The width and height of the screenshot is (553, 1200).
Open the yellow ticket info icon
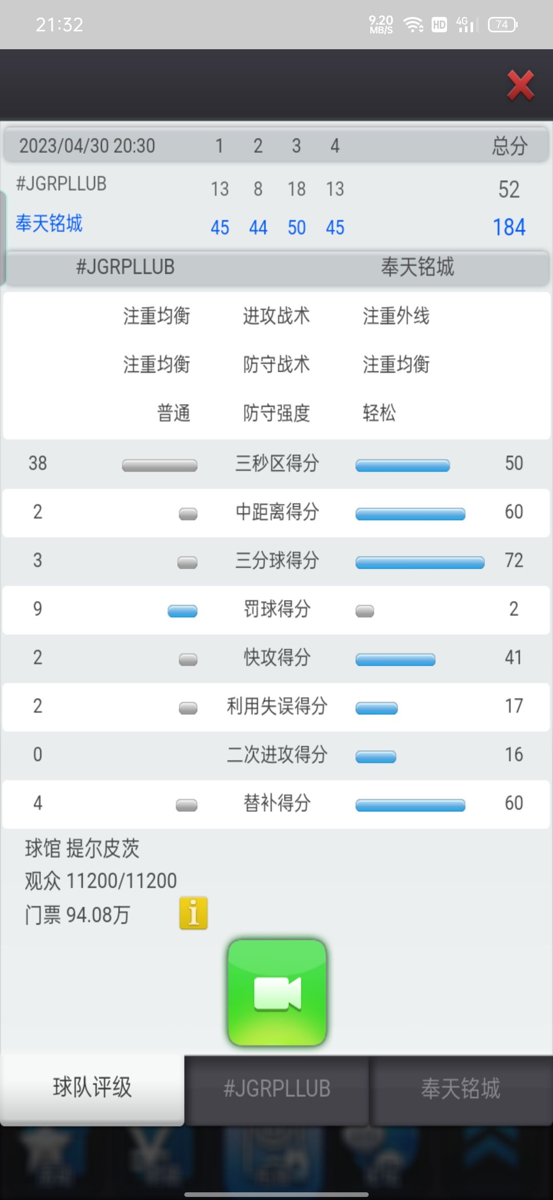[x=194, y=913]
